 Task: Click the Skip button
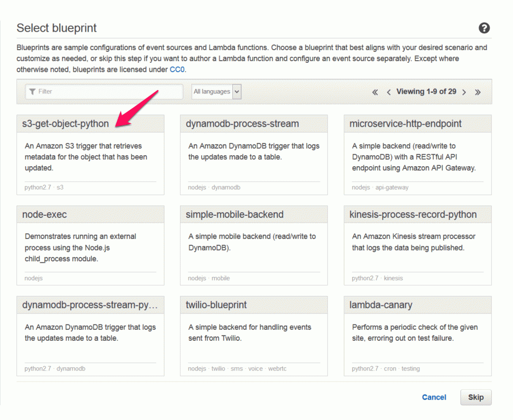tap(476, 397)
